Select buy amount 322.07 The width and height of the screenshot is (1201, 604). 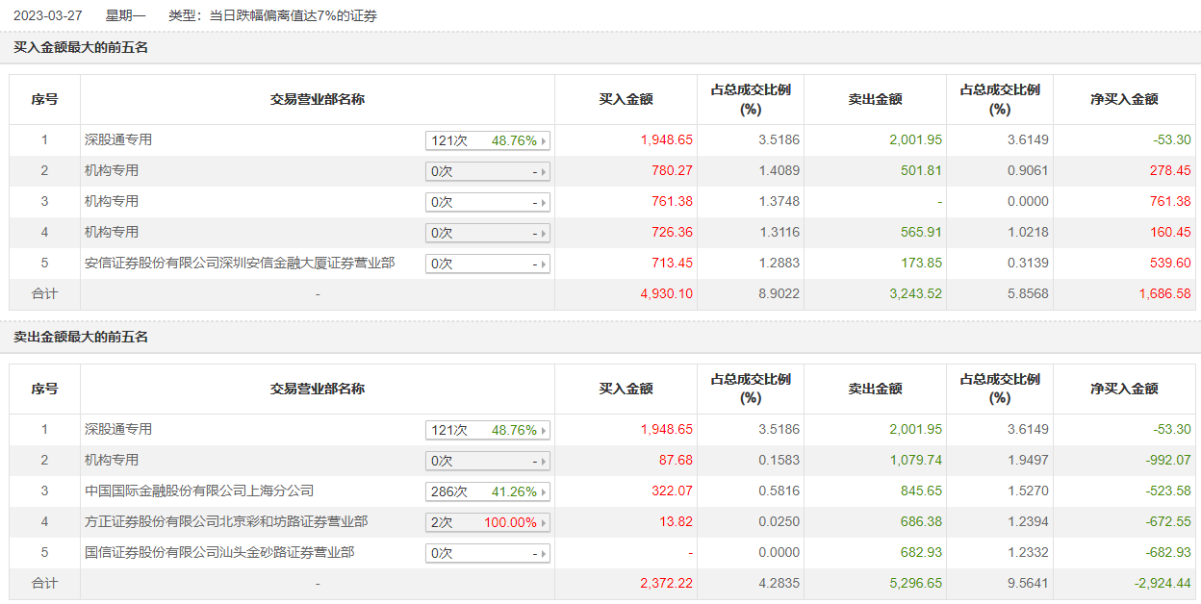[673, 491]
